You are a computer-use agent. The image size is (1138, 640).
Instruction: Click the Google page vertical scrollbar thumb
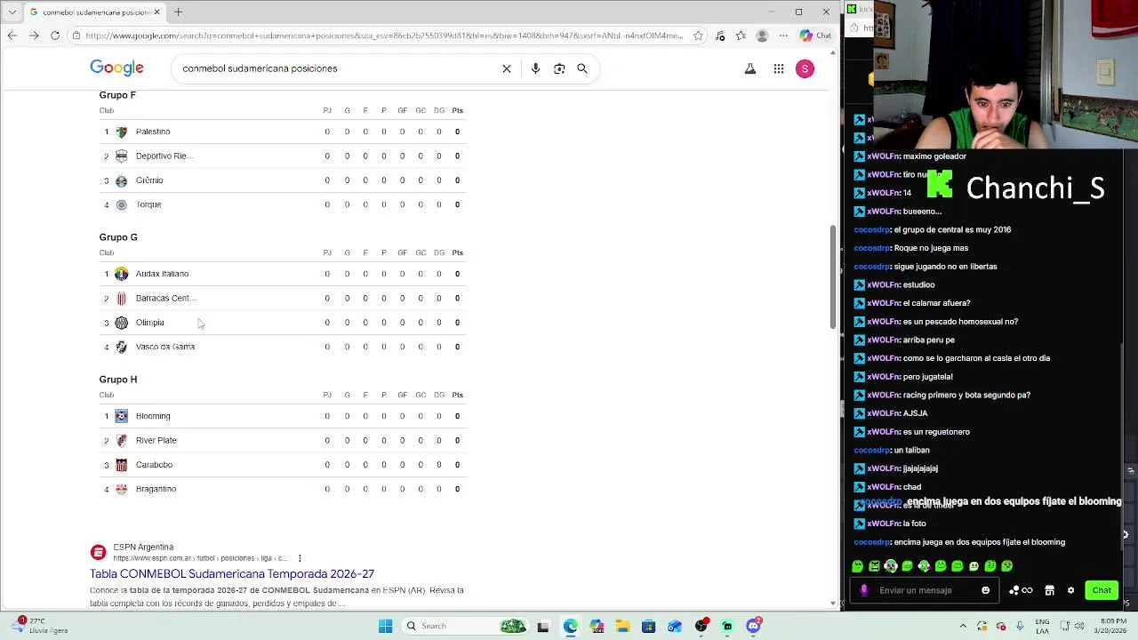point(833,276)
